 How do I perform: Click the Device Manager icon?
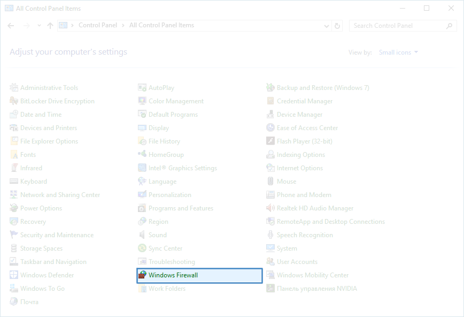point(271,115)
